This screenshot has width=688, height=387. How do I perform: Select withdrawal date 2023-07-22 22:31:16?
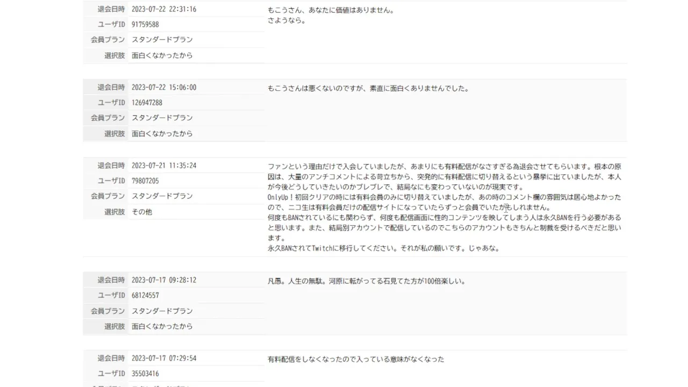164,10
